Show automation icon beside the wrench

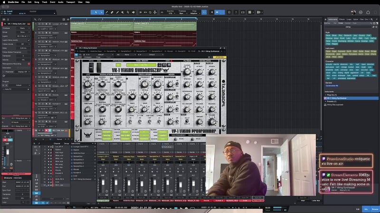coord(40,19)
